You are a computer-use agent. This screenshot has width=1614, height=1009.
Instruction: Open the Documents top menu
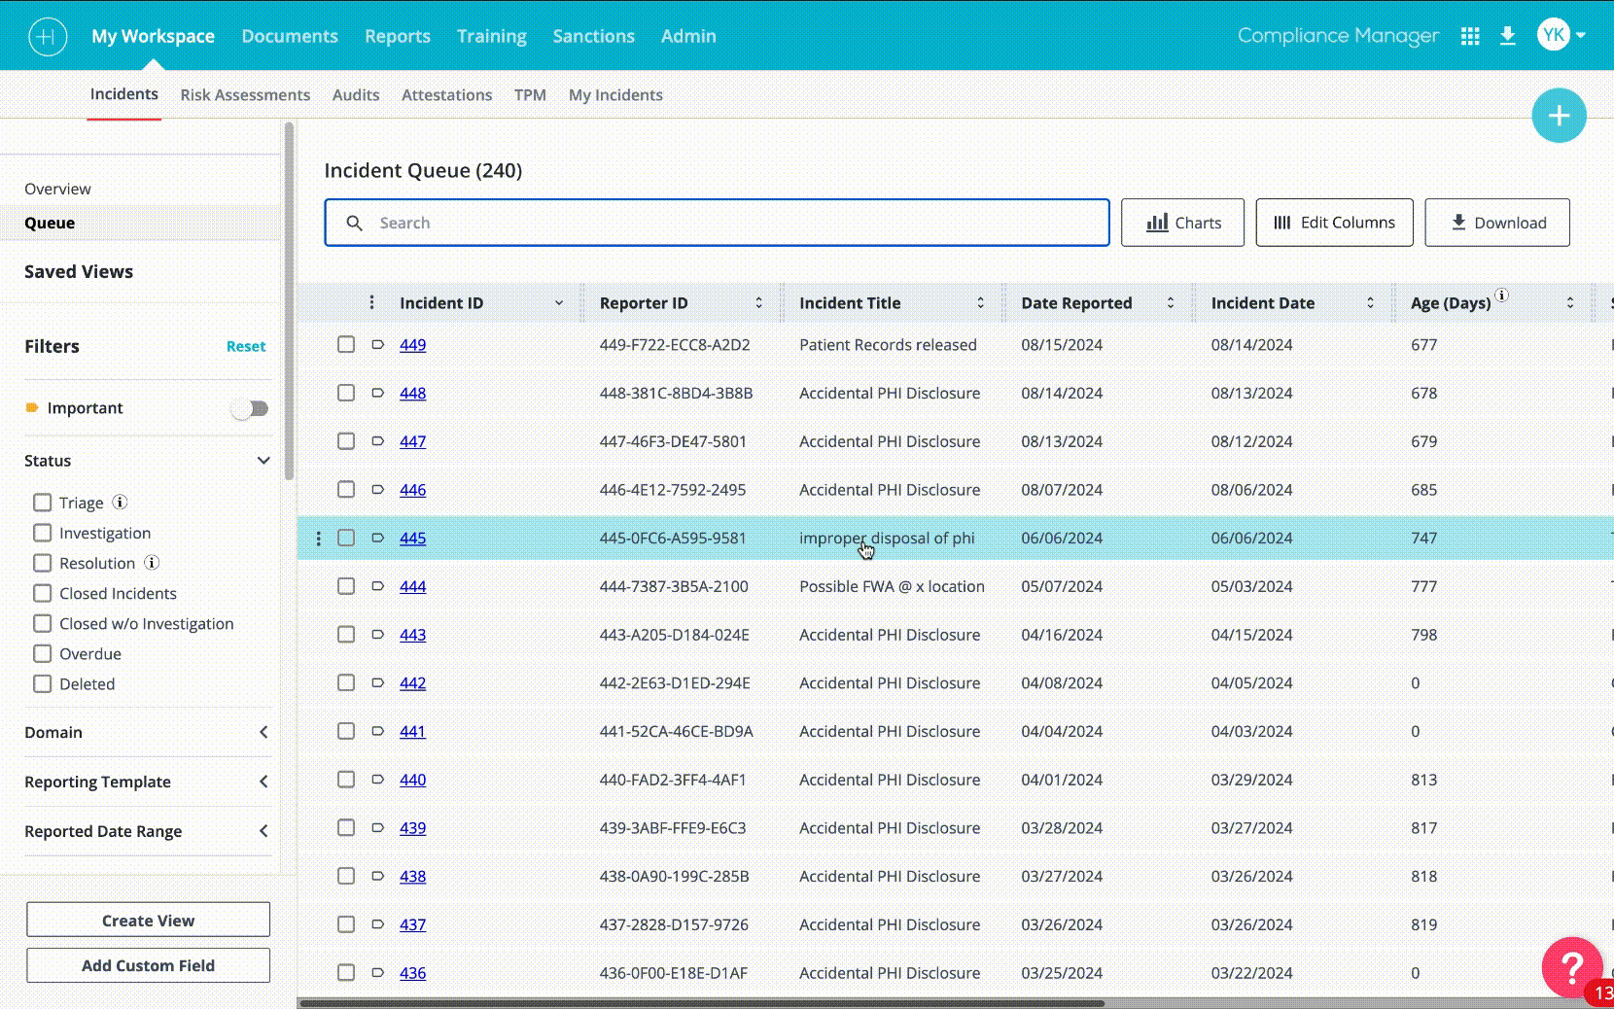[x=290, y=36]
